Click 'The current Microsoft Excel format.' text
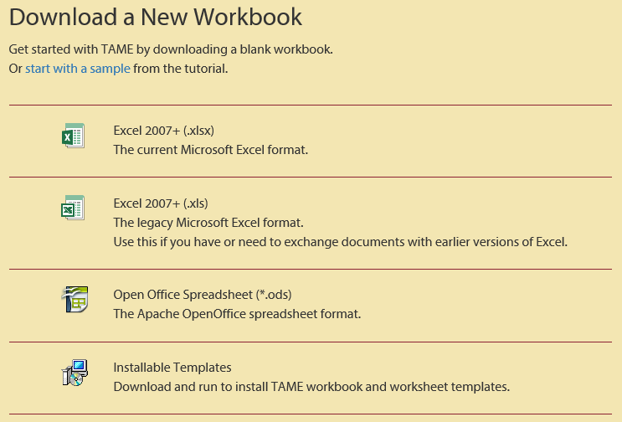622x422 pixels. click(x=211, y=150)
